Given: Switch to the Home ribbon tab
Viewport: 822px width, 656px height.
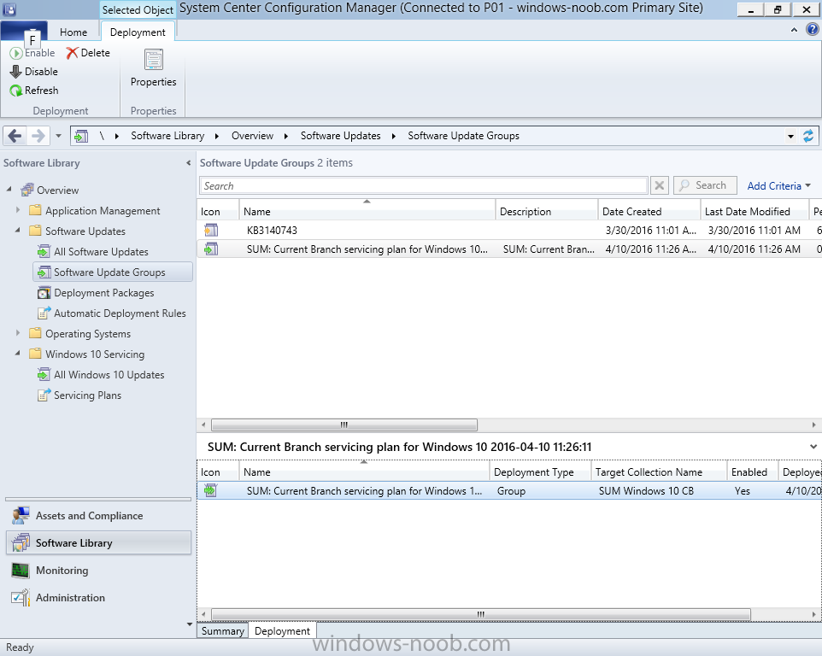Looking at the screenshot, I should pyautogui.click(x=73, y=32).
